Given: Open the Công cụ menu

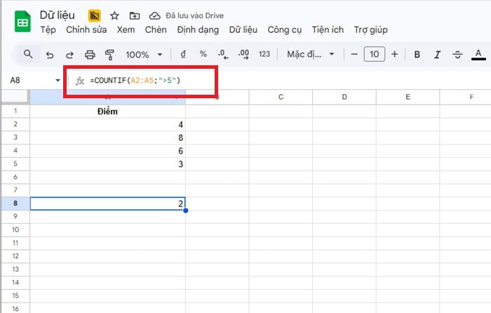Looking at the screenshot, I should (284, 29).
